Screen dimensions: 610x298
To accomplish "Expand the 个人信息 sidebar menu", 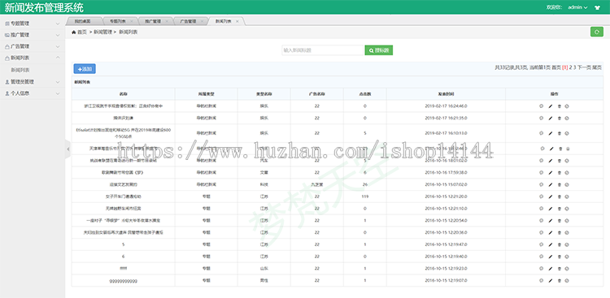I will [x=33, y=93].
